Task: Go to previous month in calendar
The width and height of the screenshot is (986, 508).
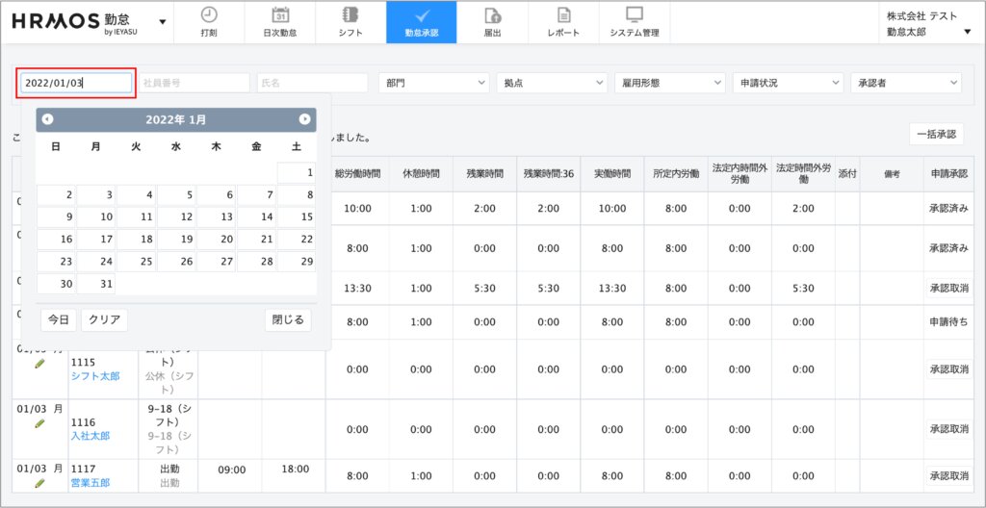Action: (48, 119)
